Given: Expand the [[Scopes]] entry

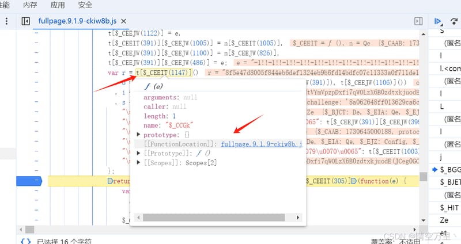Looking at the screenshot, I should pyautogui.click(x=138, y=162).
